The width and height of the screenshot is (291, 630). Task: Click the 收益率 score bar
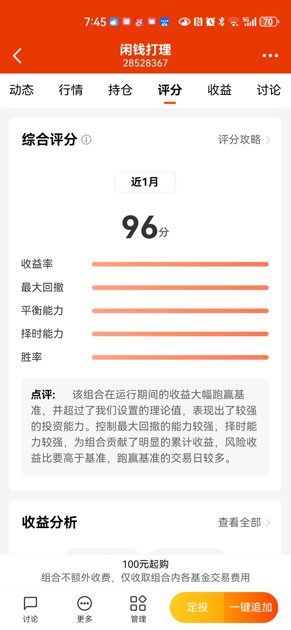[180, 264]
